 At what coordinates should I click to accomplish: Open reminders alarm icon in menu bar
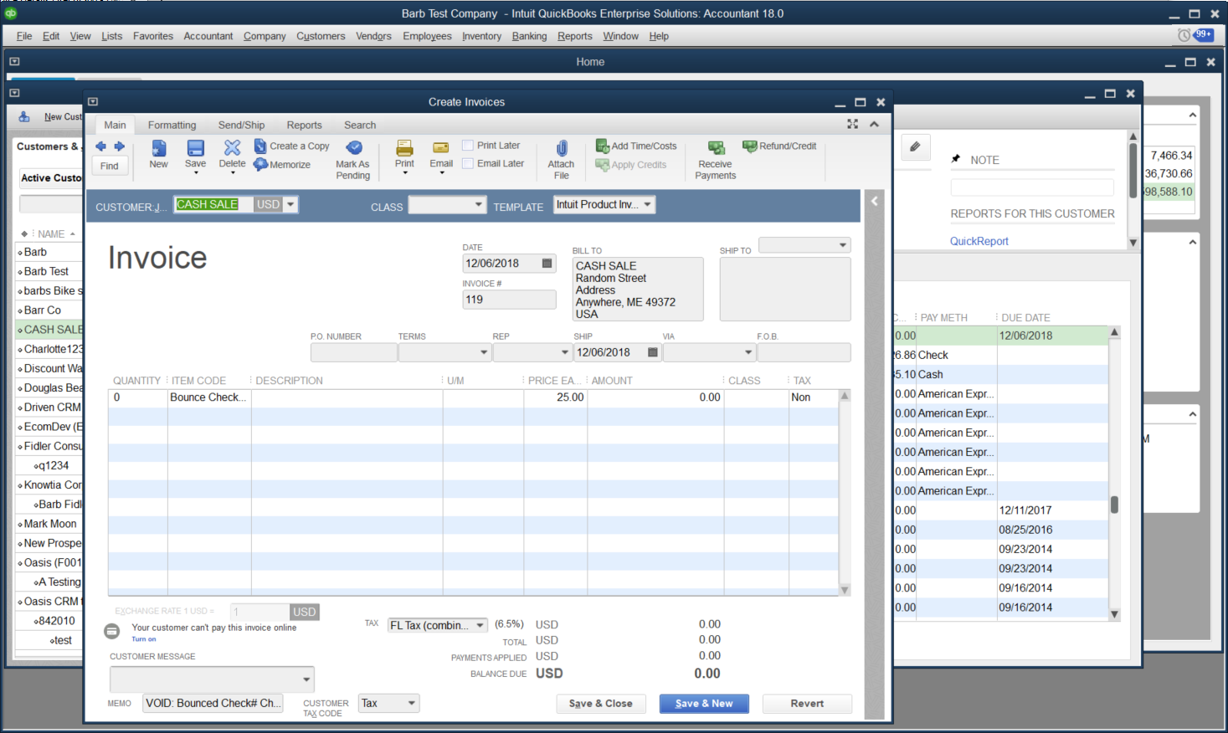pyautogui.click(x=1184, y=35)
